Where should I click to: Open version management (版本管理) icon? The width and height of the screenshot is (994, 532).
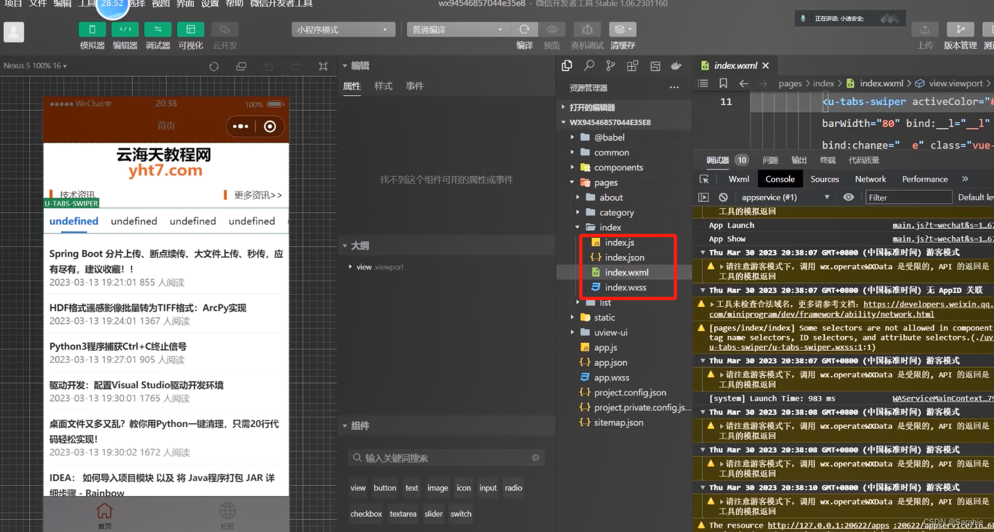(960, 30)
